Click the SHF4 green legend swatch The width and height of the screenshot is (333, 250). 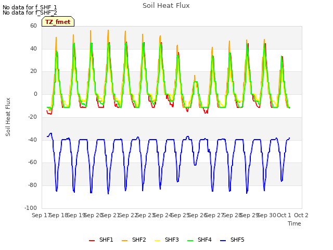click(x=190, y=241)
